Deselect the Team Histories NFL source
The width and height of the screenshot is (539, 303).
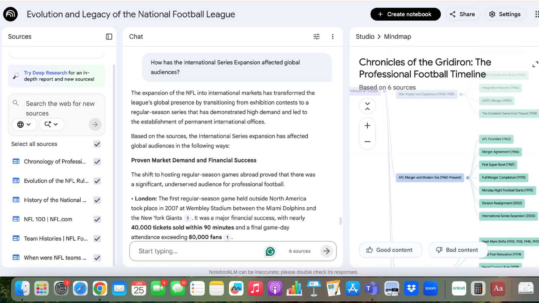click(x=97, y=238)
